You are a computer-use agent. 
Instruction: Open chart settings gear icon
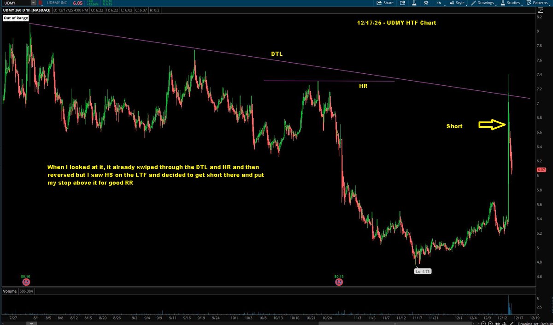pos(426,3)
